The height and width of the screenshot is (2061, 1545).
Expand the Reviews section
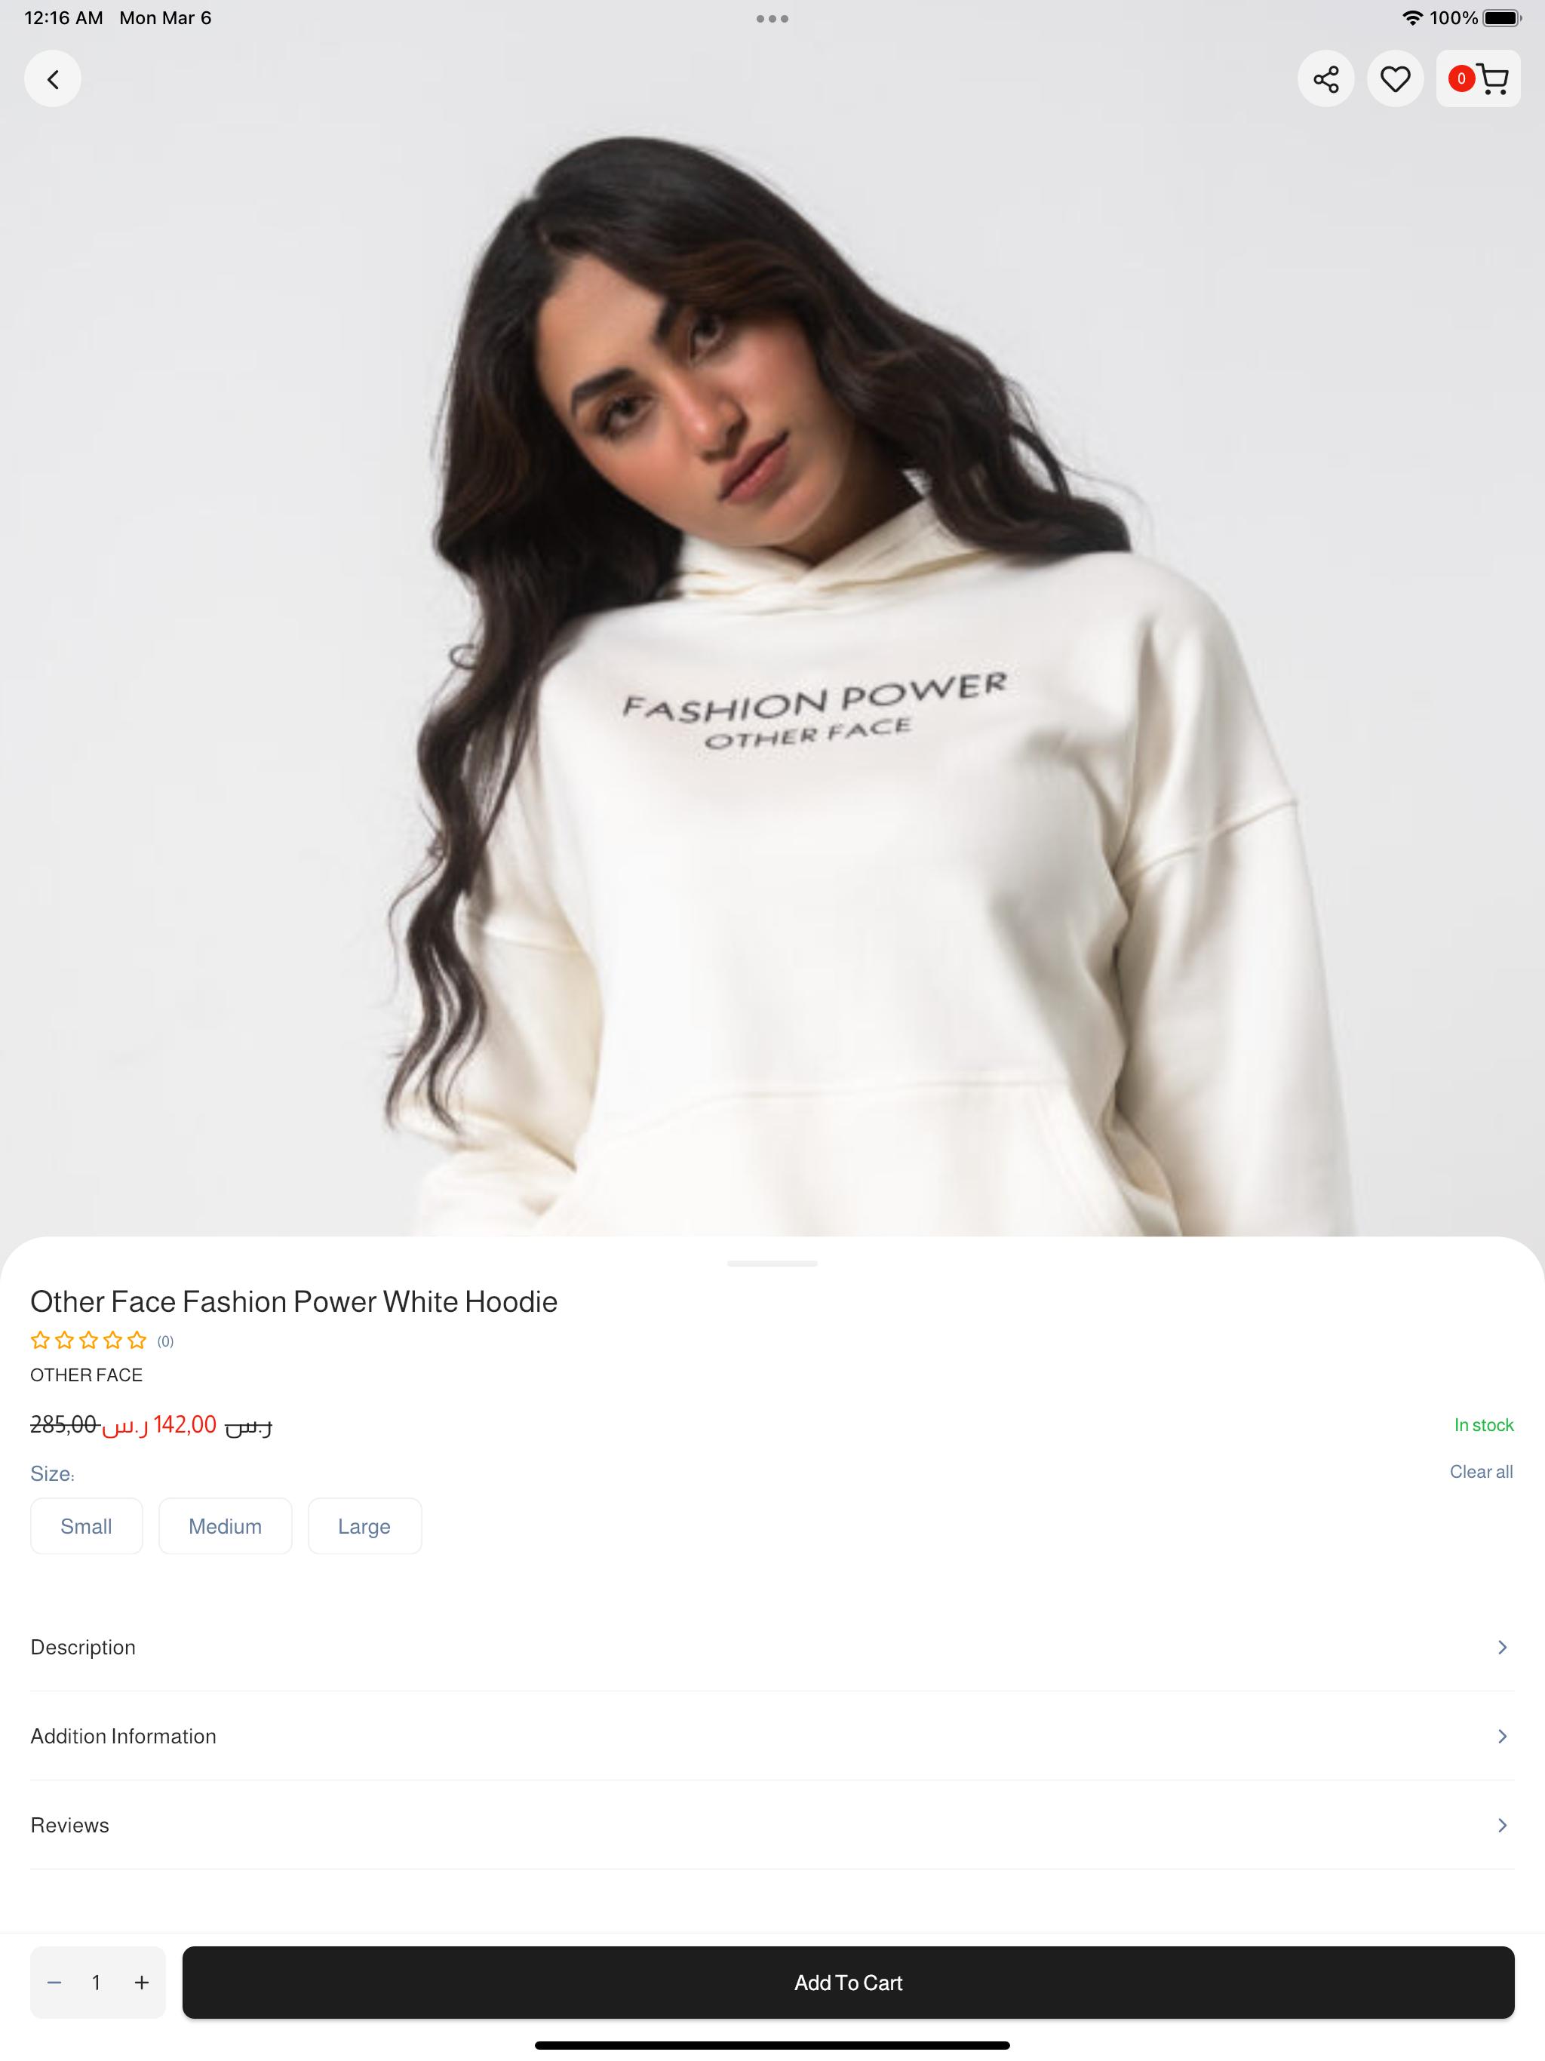pos(772,1826)
